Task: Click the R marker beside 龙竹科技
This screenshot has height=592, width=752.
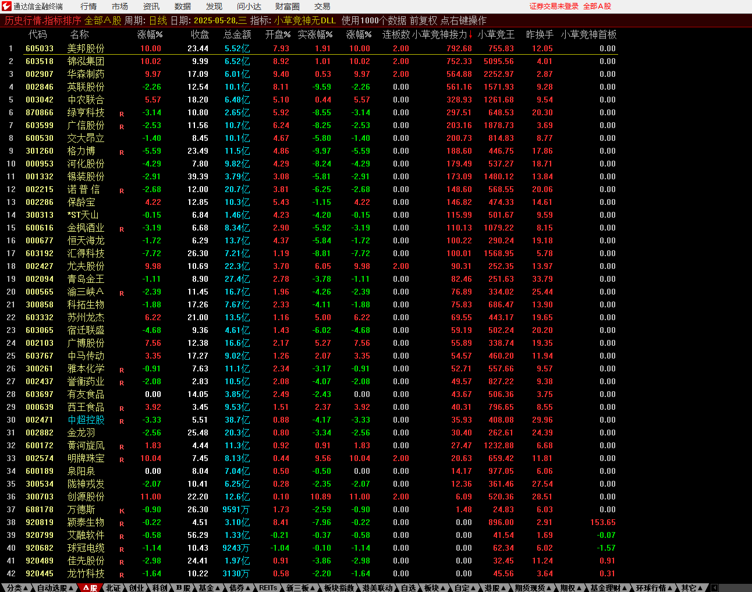Action: tap(122, 575)
